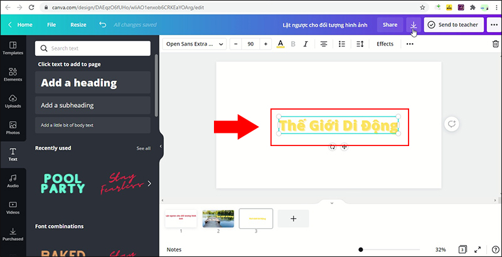Open the Videos sidebar panel

click(x=13, y=207)
